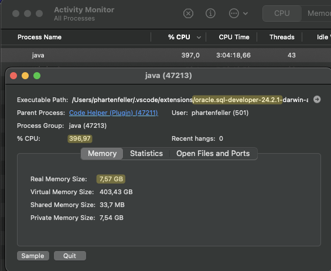Open the Code Helper (Plugin) parent link
Image resolution: width=331 pixels, height=271 pixels.
[x=114, y=113]
